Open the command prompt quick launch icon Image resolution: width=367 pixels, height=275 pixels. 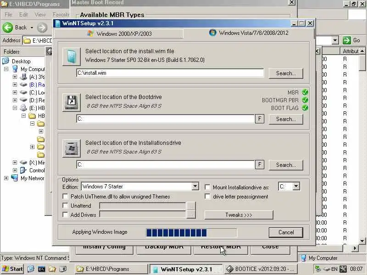tap(41, 269)
